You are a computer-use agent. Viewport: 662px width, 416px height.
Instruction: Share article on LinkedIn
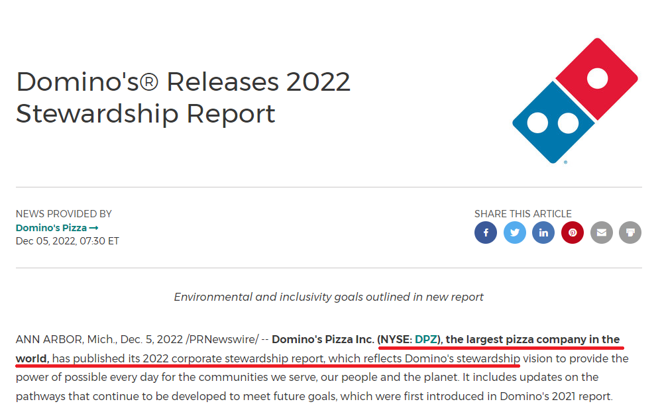(x=543, y=233)
